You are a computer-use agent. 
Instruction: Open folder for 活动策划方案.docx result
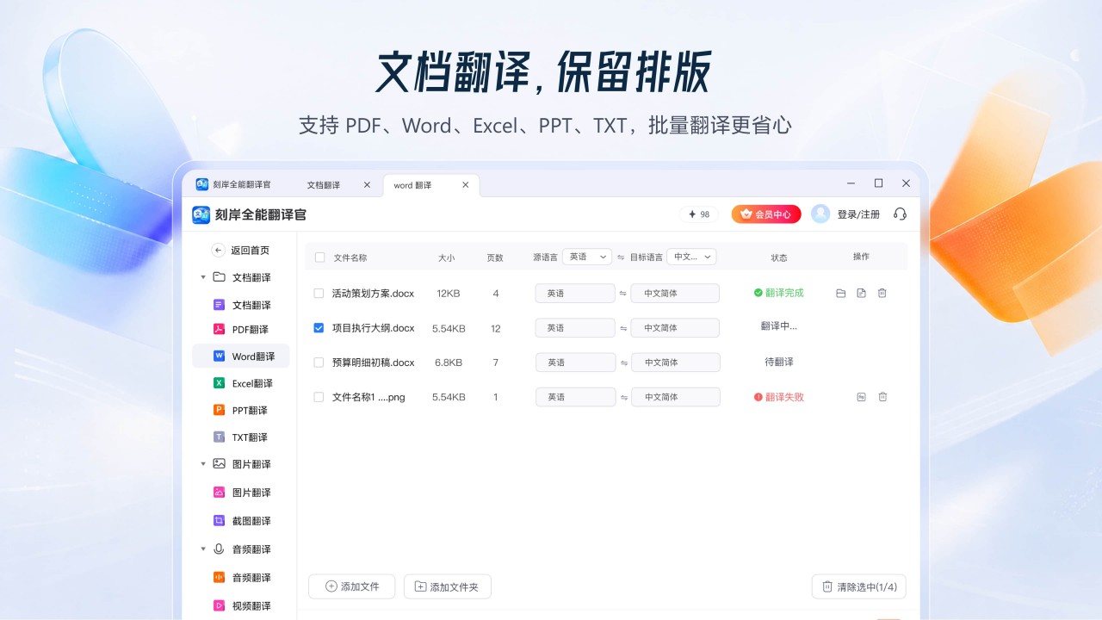[x=841, y=293]
